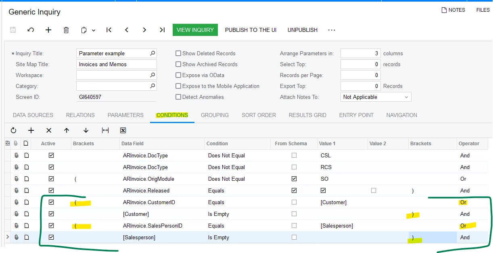This screenshot has width=493, height=253.
Task: Toggle Active checkbox for [Salesperson] row
Action: point(51,237)
